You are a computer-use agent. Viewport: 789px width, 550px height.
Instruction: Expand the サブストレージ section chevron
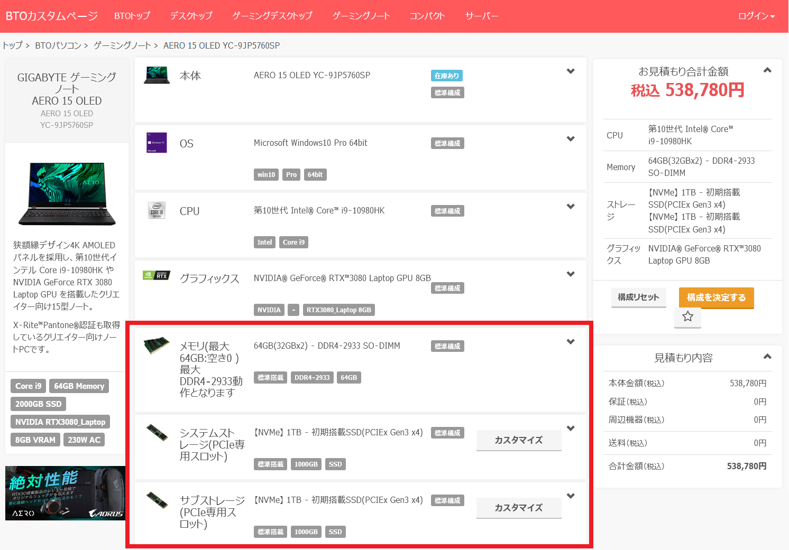pos(571,496)
